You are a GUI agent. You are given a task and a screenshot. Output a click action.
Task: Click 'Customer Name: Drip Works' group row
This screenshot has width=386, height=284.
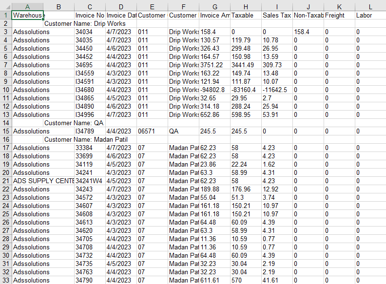(85, 23)
